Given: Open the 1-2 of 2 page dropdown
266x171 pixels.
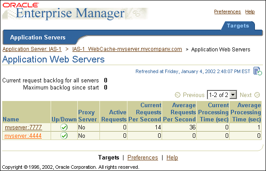Looking at the screenshot, I should pos(222,95).
